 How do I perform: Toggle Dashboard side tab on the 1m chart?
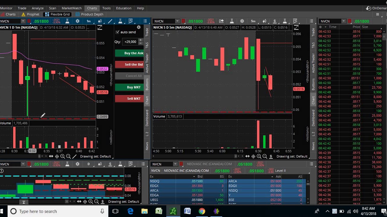coord(147,118)
